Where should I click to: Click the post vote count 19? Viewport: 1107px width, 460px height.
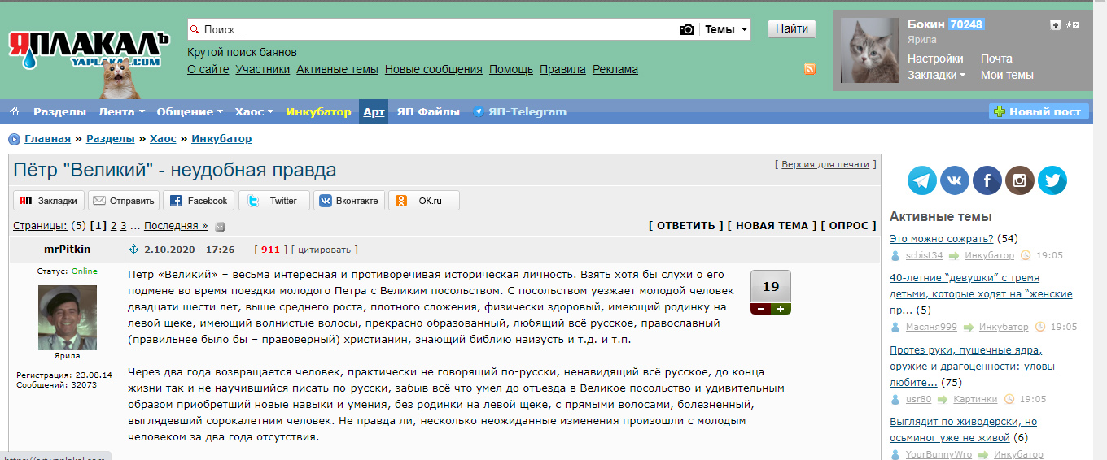pyautogui.click(x=771, y=286)
